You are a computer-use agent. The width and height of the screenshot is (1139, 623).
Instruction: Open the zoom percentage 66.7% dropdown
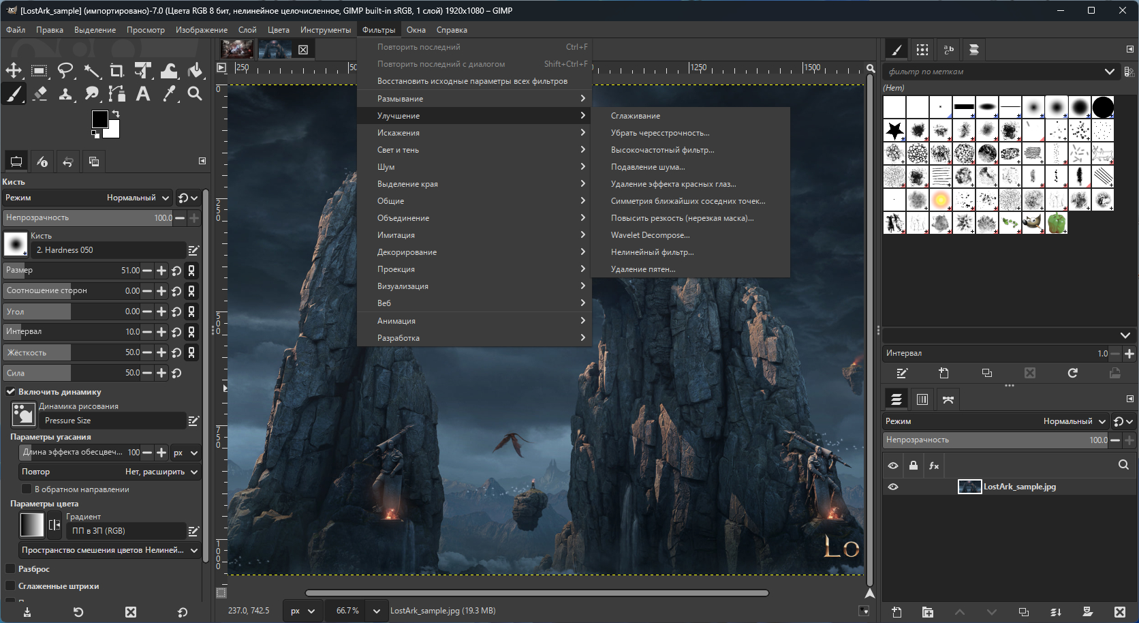pyautogui.click(x=376, y=611)
